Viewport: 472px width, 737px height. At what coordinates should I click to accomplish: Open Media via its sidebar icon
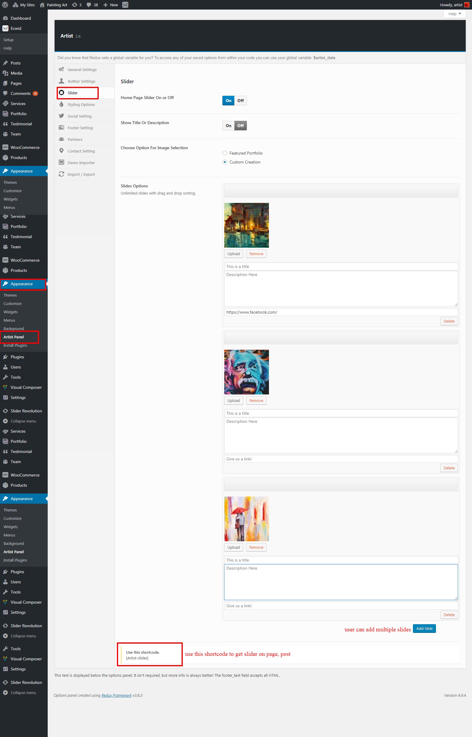[x=5, y=73]
